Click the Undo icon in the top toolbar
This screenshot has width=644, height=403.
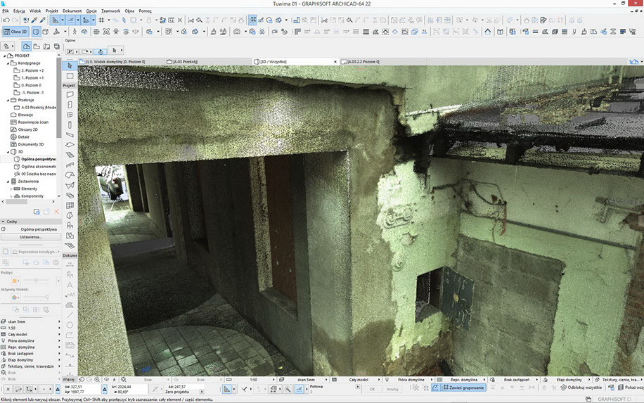click(x=6, y=20)
